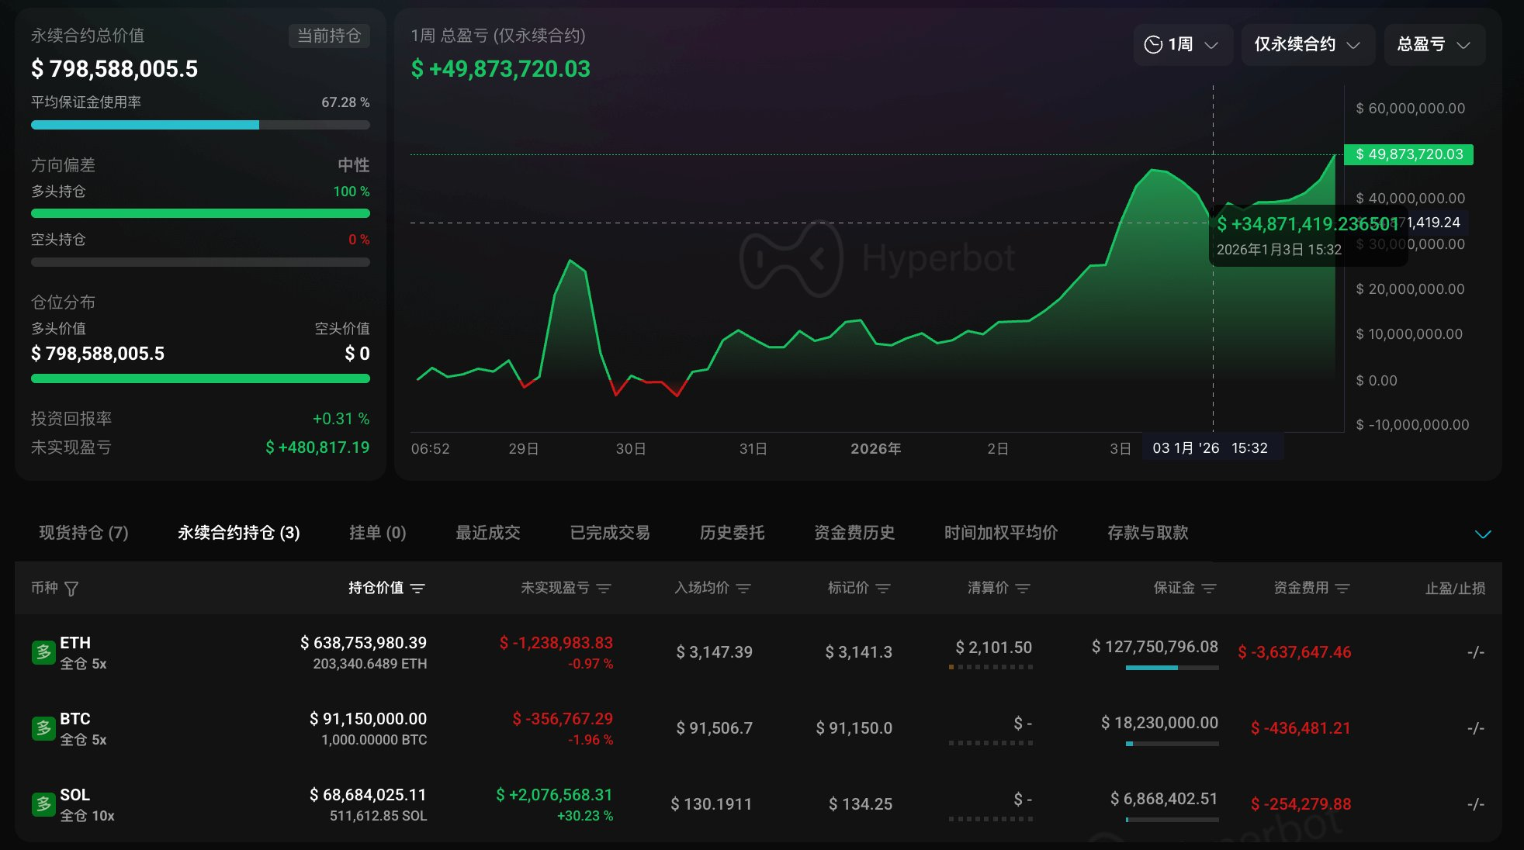The width and height of the screenshot is (1524, 850).
Task: Click the 入场均价 column sort icon
Action: click(743, 589)
